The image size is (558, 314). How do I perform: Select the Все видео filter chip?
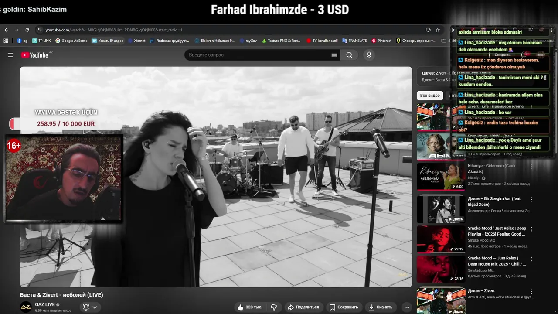click(430, 96)
